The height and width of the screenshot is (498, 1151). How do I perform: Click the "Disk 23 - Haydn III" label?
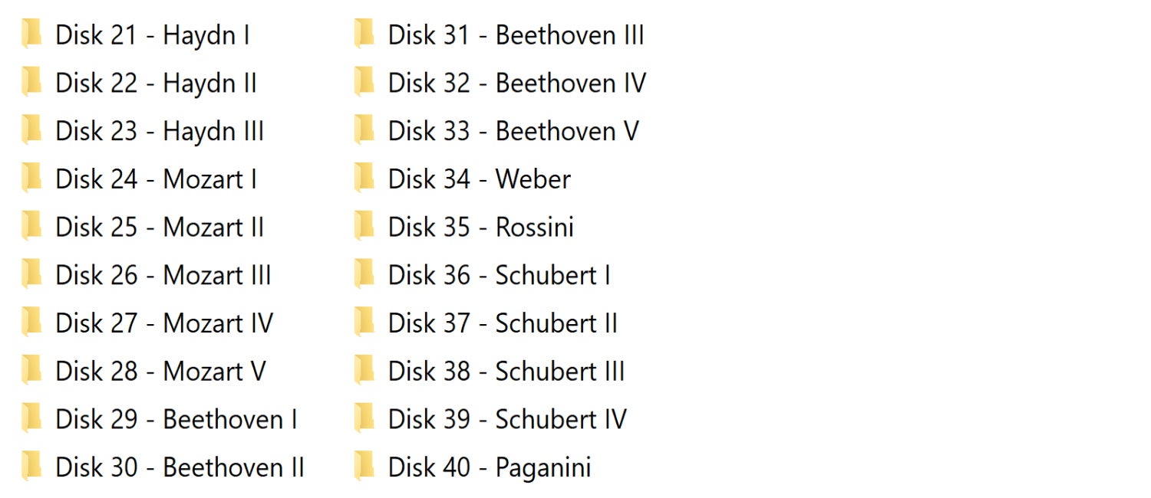point(160,131)
